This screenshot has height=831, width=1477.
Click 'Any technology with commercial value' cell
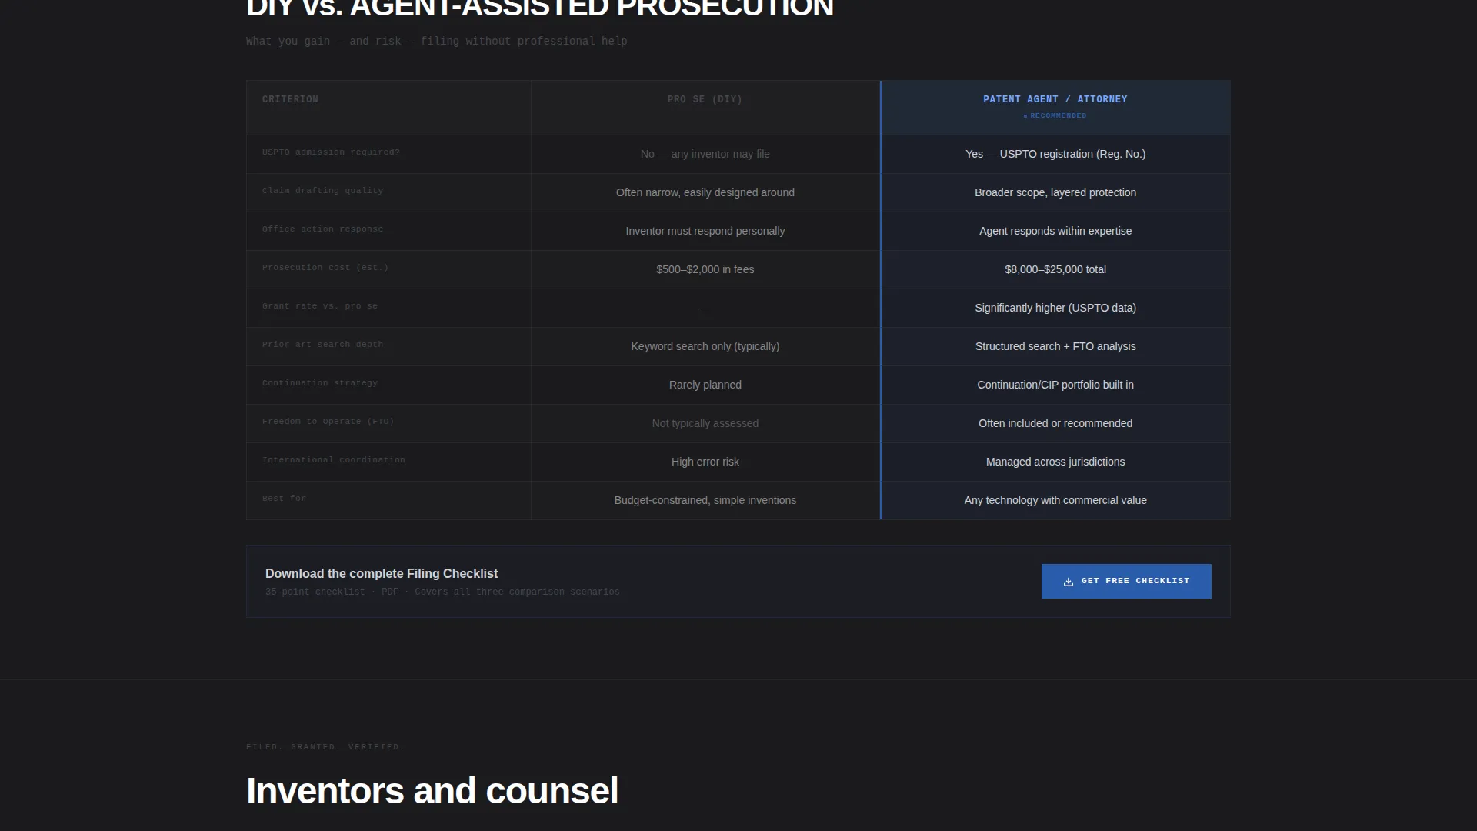[x=1055, y=500]
